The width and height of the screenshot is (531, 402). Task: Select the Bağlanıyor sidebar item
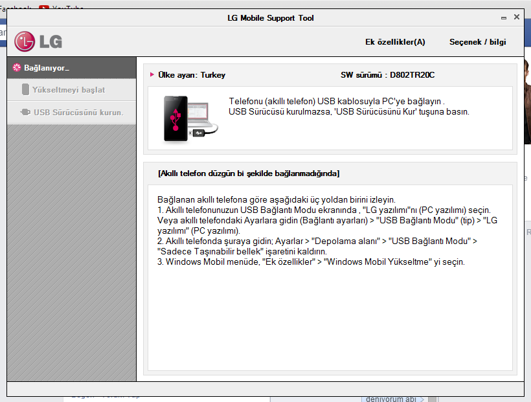[72, 68]
